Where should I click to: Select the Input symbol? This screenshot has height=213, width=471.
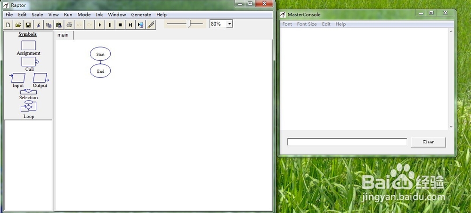[x=18, y=78]
